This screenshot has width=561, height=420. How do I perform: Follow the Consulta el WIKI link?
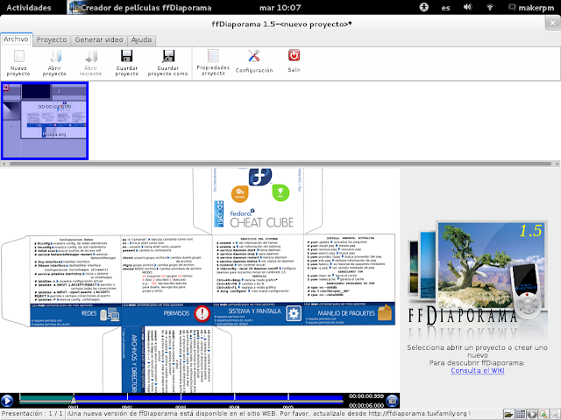click(477, 370)
